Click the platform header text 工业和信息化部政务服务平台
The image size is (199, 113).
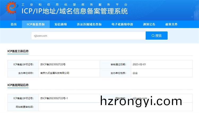(74, 4)
